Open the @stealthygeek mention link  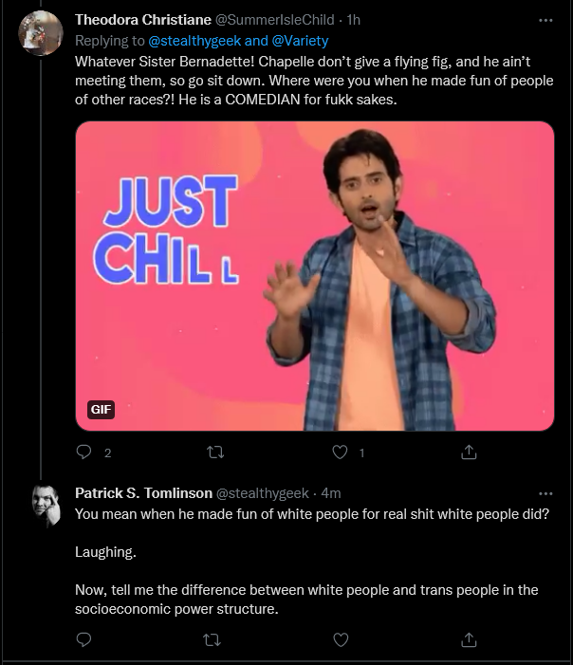point(194,41)
